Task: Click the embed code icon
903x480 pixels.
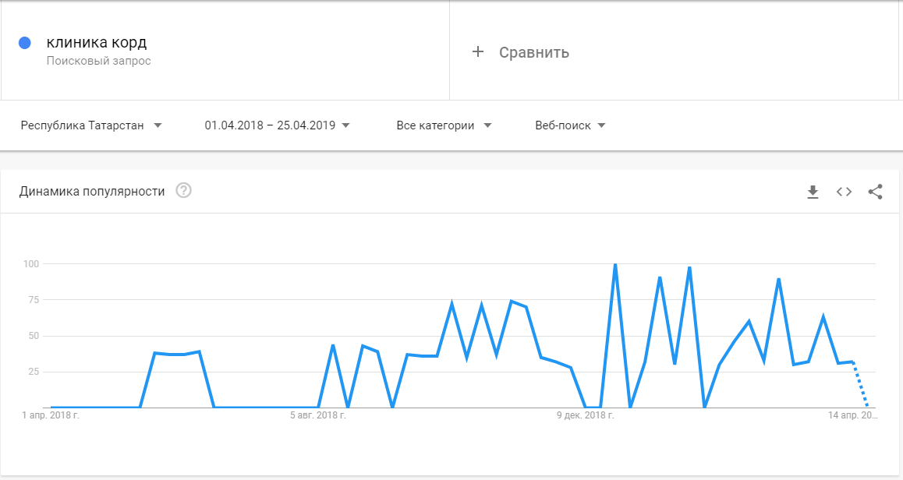Action: (844, 192)
